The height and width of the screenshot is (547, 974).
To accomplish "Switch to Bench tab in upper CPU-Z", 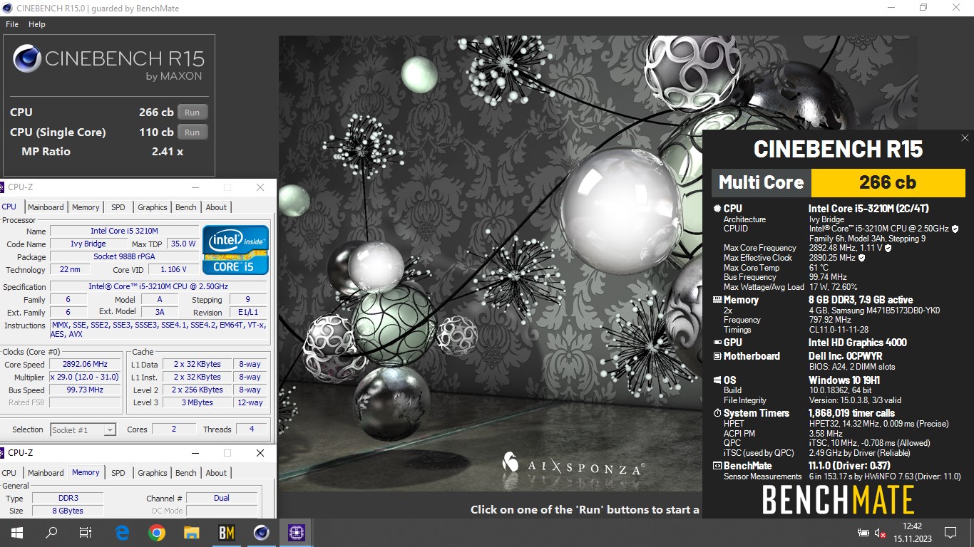I will pos(186,207).
